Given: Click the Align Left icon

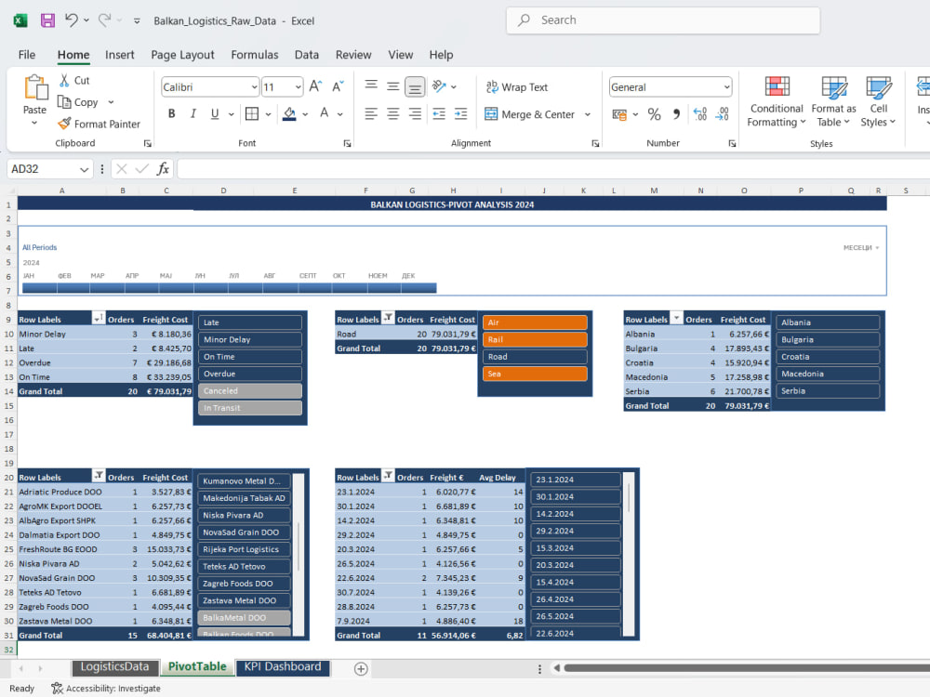Looking at the screenshot, I should tap(371, 113).
